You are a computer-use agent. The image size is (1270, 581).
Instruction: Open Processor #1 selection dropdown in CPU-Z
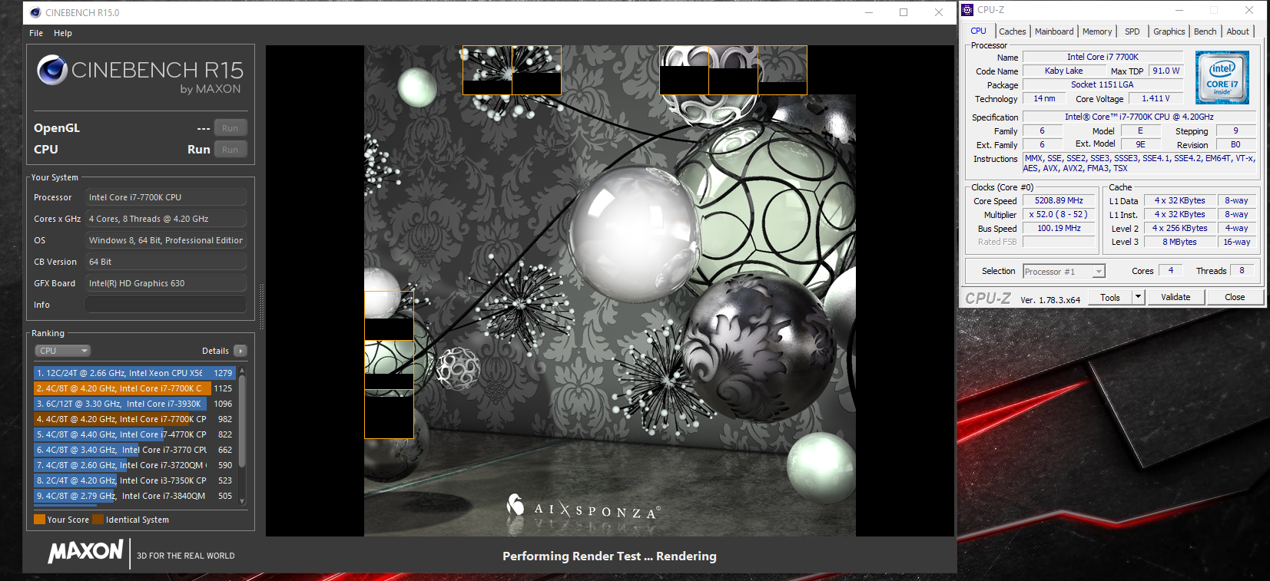(x=1063, y=272)
